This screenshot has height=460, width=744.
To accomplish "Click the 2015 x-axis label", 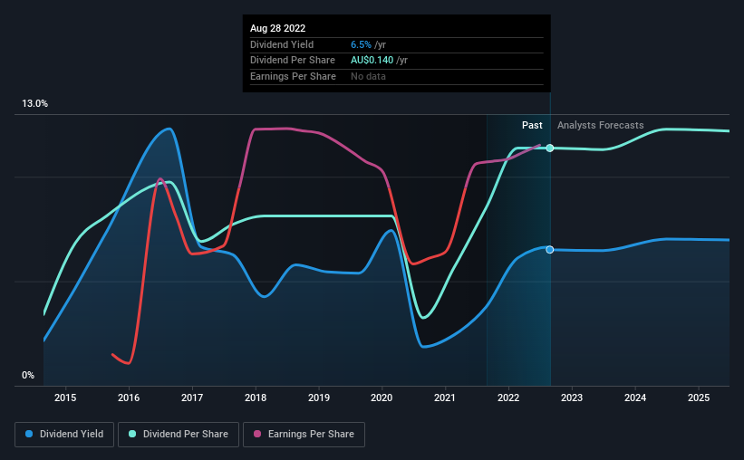I will 65,398.
